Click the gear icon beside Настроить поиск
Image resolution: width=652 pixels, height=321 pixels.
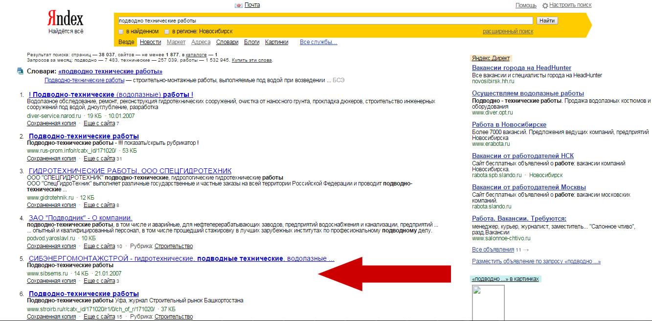pyautogui.click(x=545, y=5)
